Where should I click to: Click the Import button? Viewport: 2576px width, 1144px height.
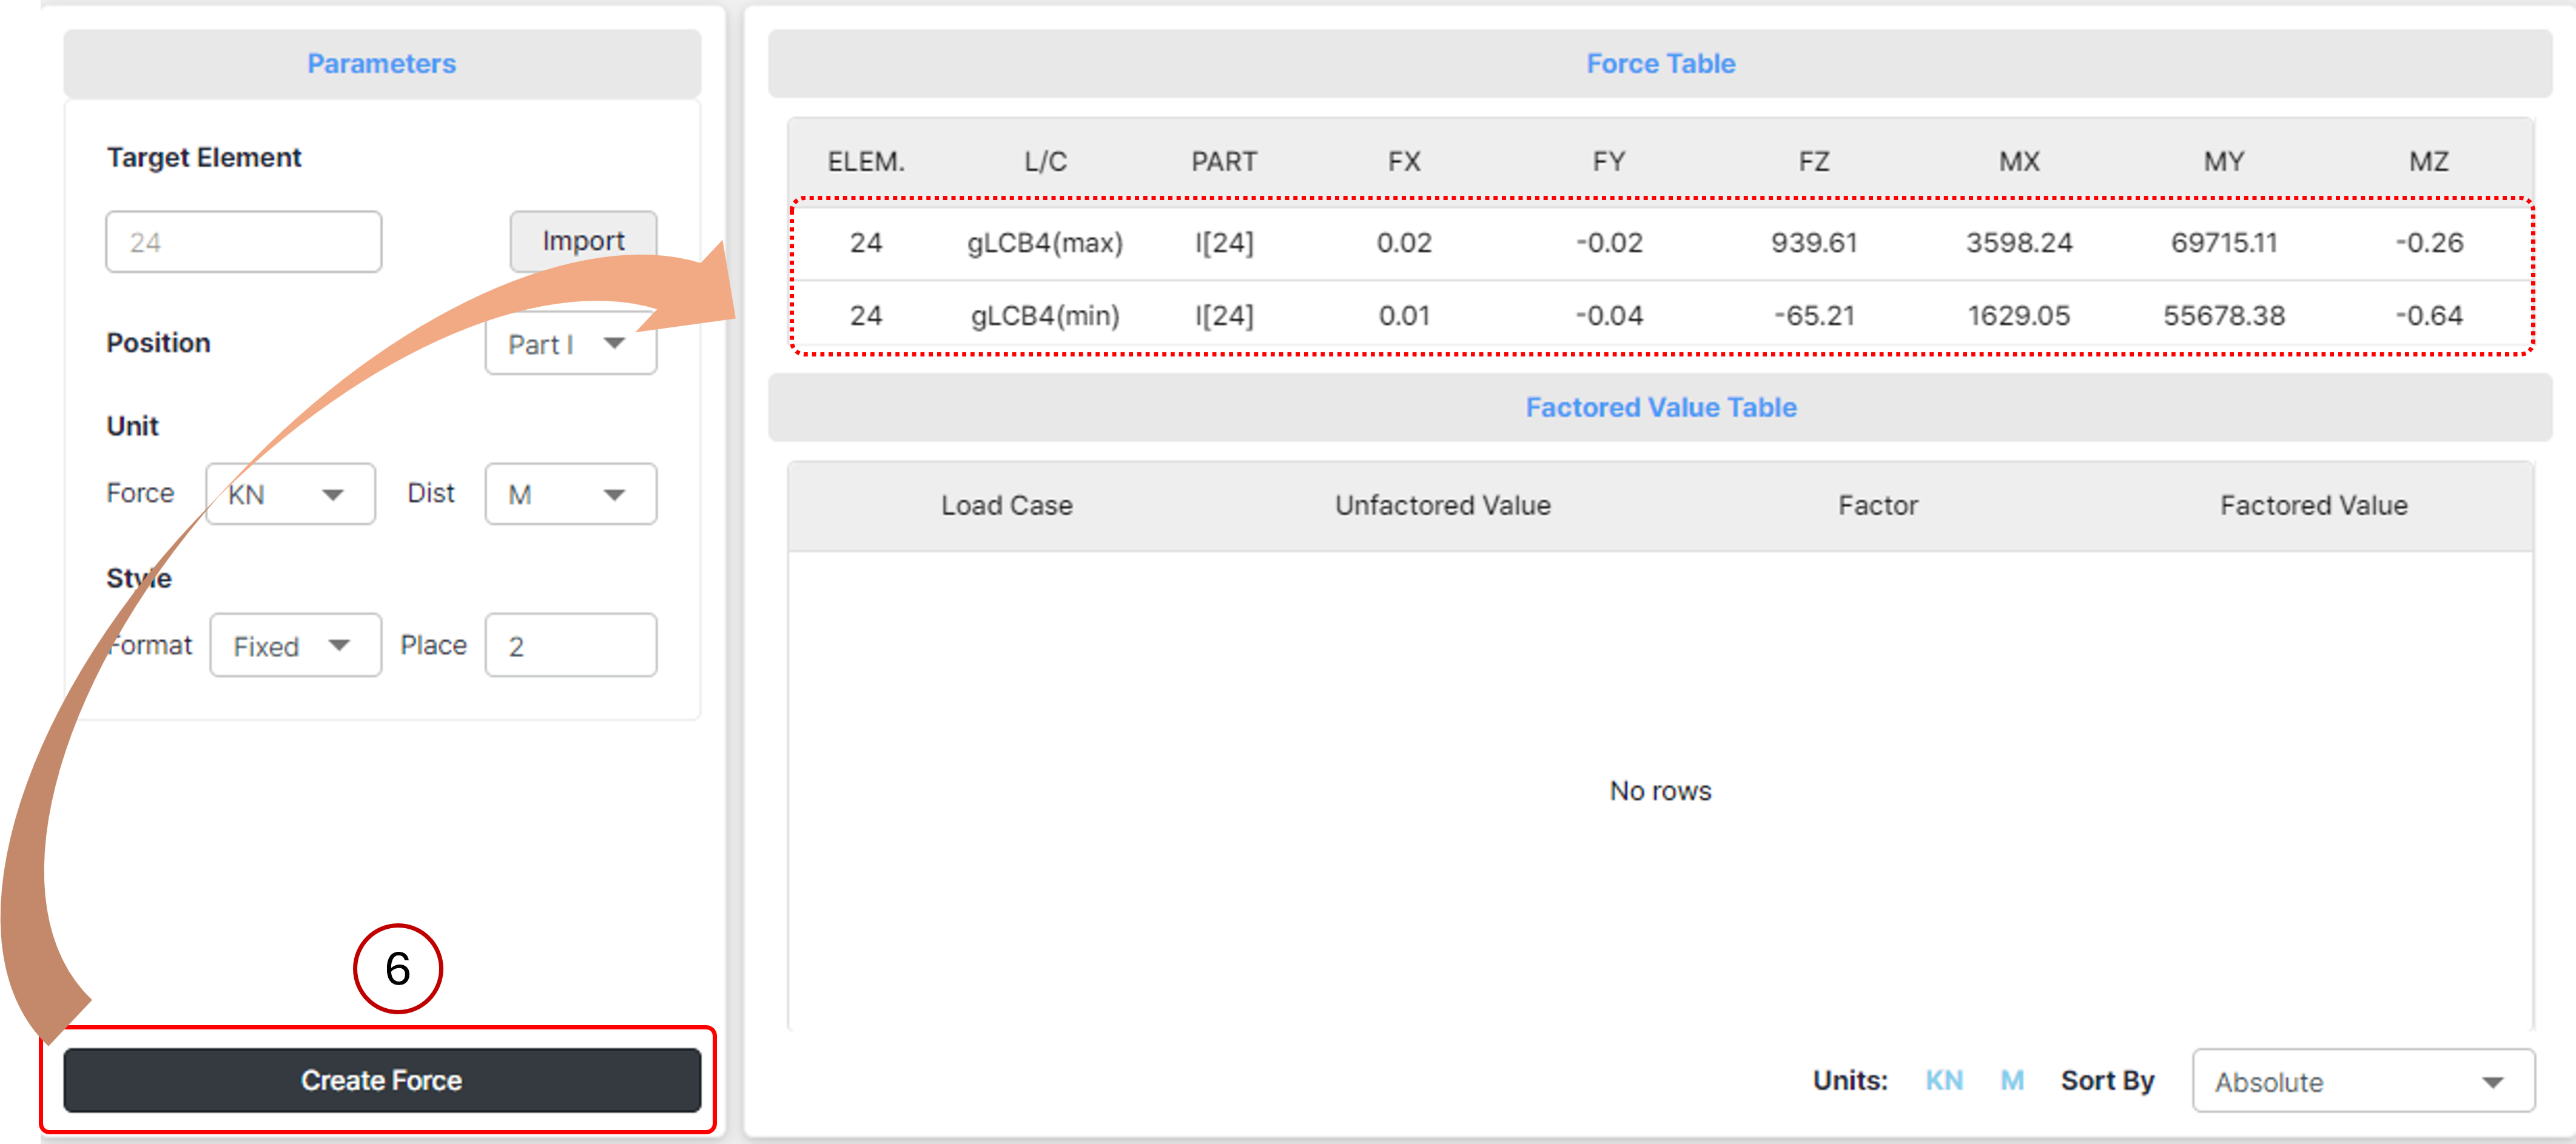pos(583,241)
